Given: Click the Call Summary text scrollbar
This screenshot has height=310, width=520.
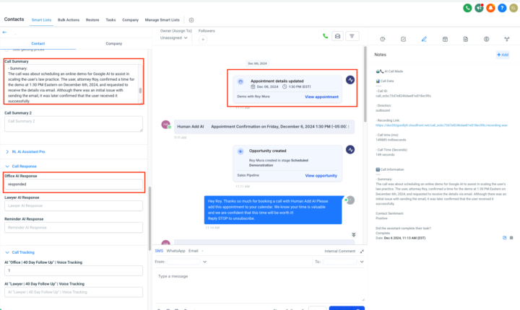Looking at the screenshot, I should point(140,90).
